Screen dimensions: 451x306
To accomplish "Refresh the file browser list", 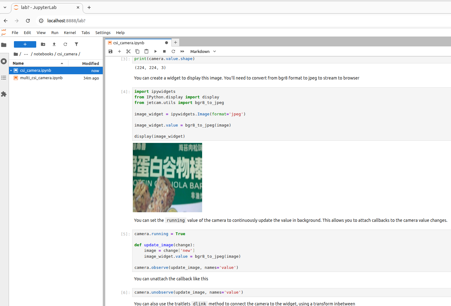I will tap(65, 44).
